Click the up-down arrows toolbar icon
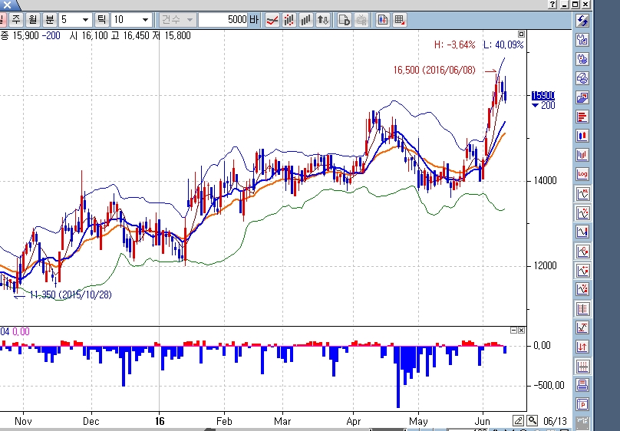 point(322,20)
